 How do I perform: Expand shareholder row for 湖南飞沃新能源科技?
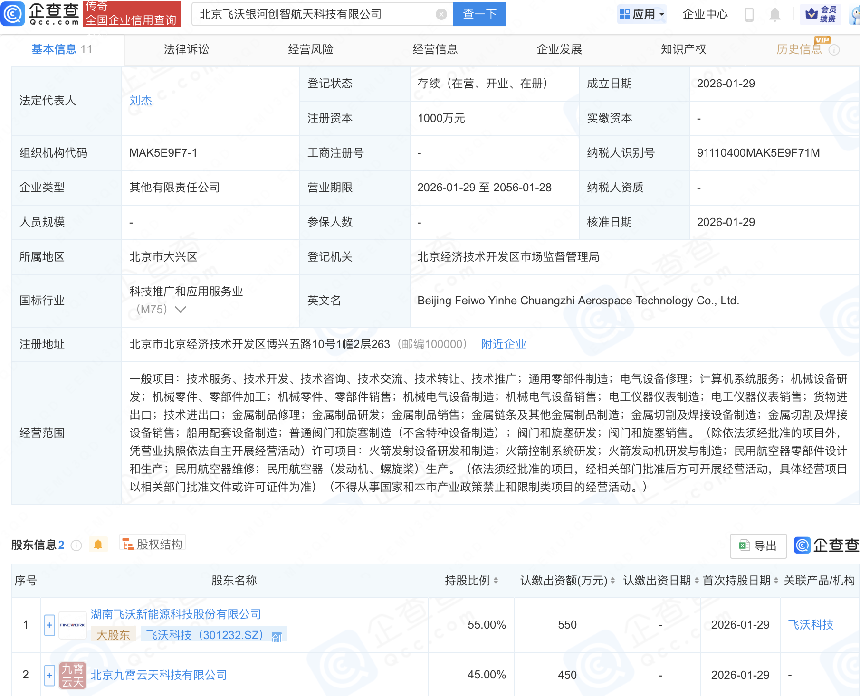49,625
